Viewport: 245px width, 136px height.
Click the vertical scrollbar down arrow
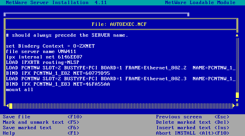(x=237, y=100)
